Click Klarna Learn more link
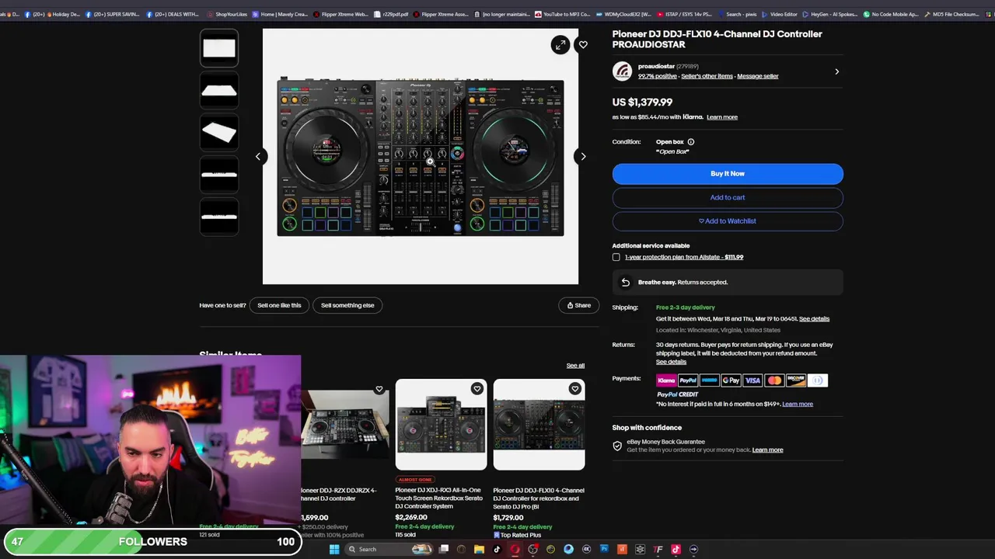The width and height of the screenshot is (995, 559). coord(722,117)
